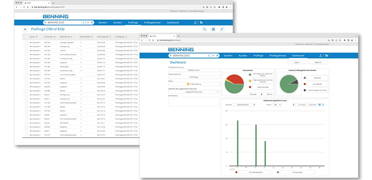Click project info icon in Dashboard window
Viewport: 372px width, 180px height.
[x=209, y=55]
